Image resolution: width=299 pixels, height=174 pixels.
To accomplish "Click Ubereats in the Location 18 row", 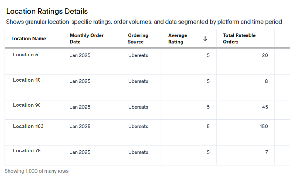I will pos(138,81).
